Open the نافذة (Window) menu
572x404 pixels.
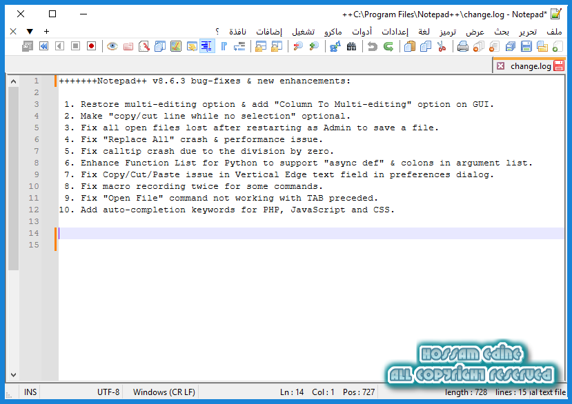point(237,32)
